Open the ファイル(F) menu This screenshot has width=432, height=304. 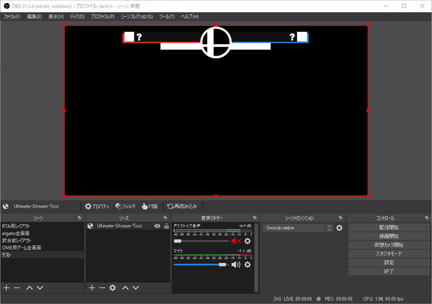point(11,17)
